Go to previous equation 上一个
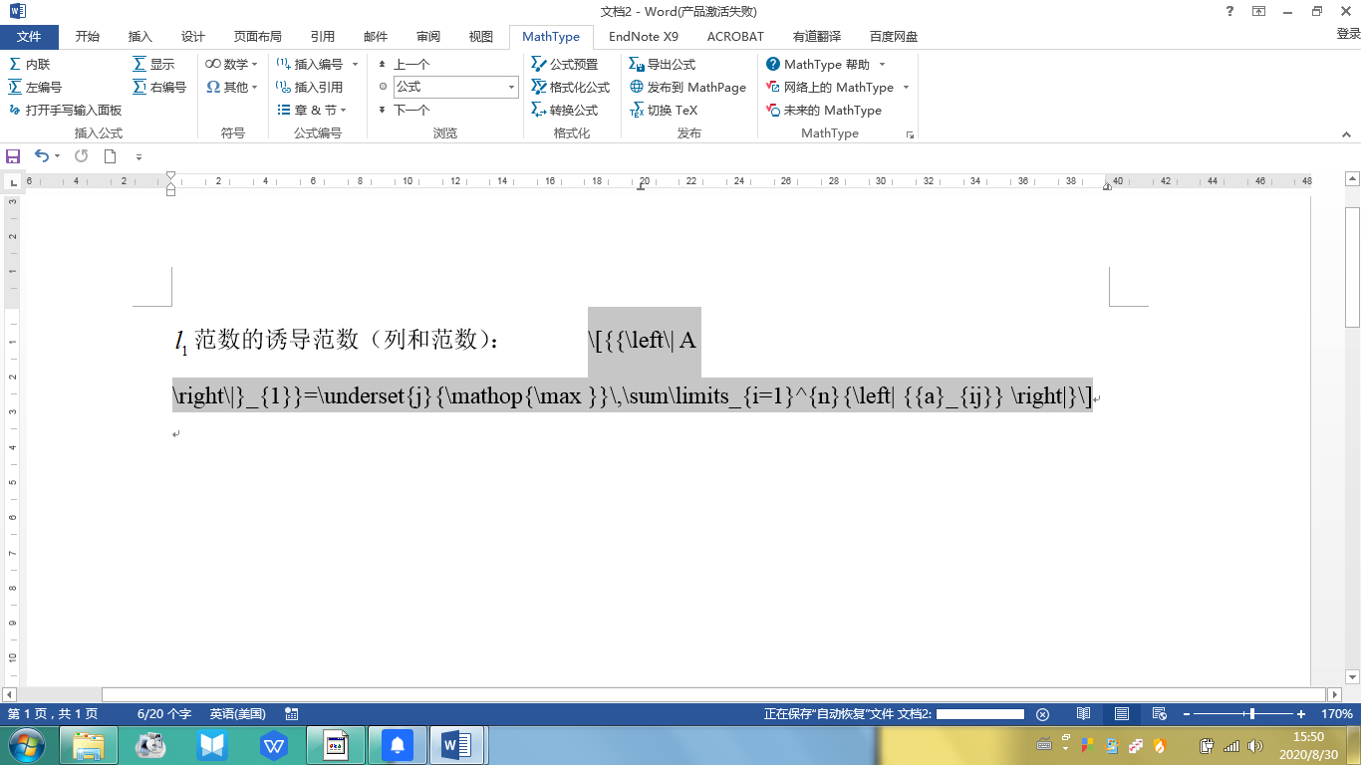This screenshot has width=1361, height=765. click(404, 64)
